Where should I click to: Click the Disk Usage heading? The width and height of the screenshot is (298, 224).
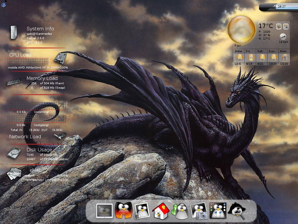tap(39, 150)
